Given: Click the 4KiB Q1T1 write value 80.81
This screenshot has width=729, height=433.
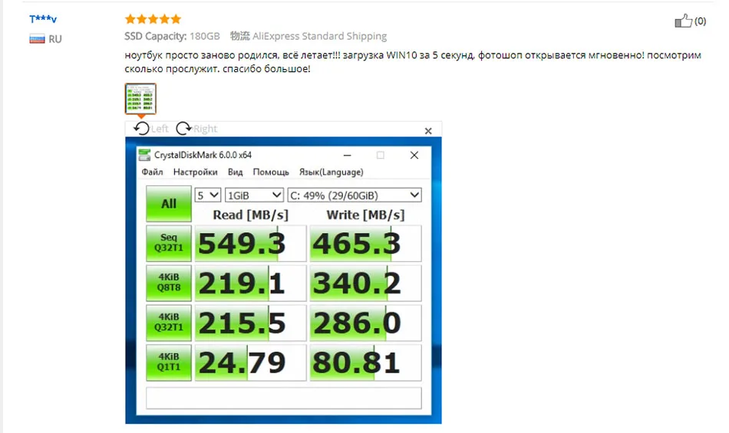Looking at the screenshot, I should 366,363.
